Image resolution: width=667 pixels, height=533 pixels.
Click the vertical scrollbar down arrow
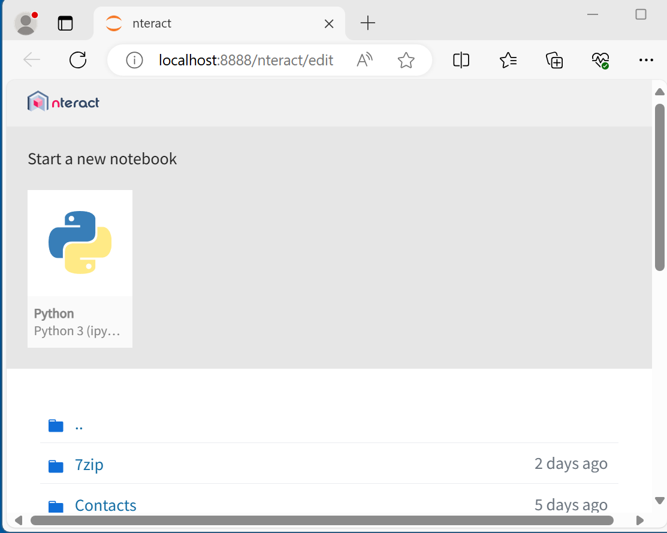tap(659, 500)
